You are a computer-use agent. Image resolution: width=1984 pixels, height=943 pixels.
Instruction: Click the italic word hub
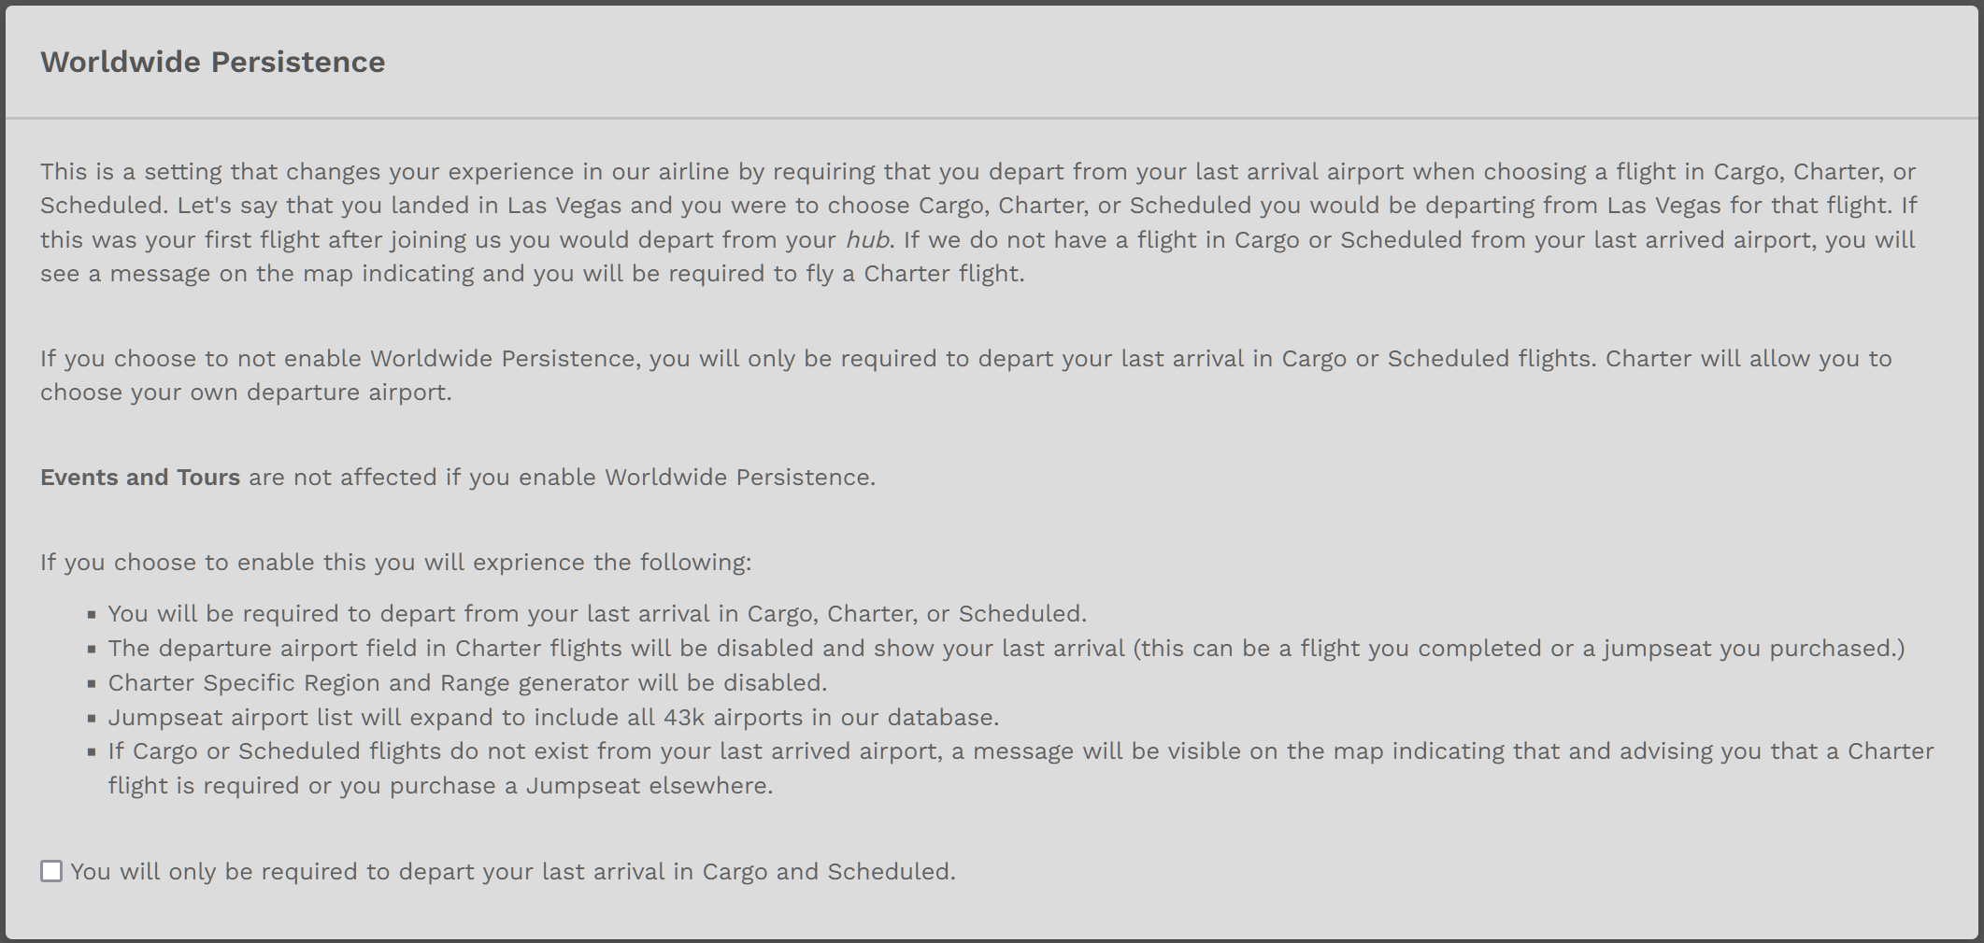point(867,240)
